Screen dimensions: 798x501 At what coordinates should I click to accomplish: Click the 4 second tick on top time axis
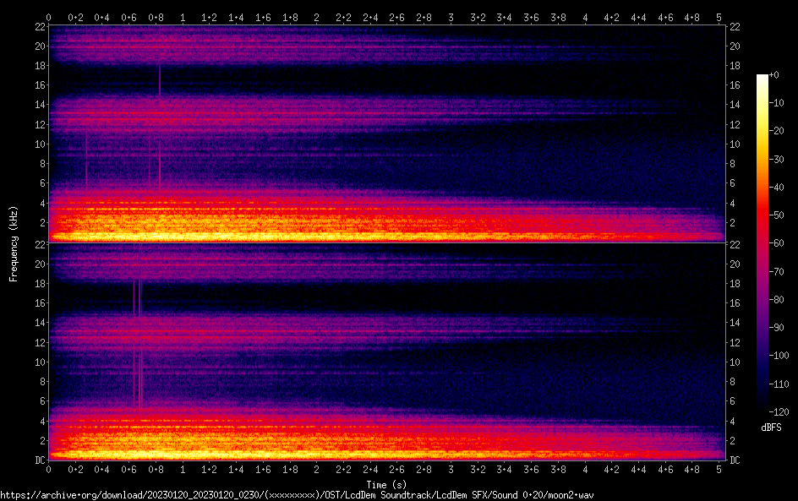(x=585, y=16)
